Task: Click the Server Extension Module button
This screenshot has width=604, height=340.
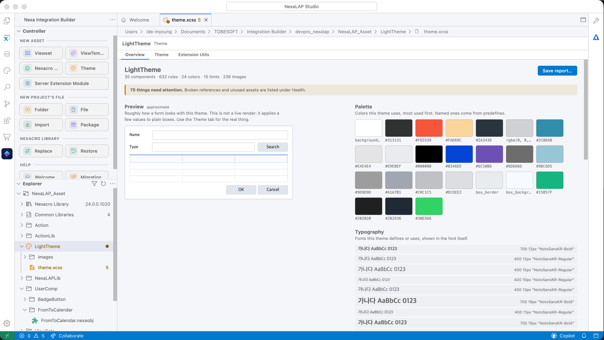Action: (64, 83)
